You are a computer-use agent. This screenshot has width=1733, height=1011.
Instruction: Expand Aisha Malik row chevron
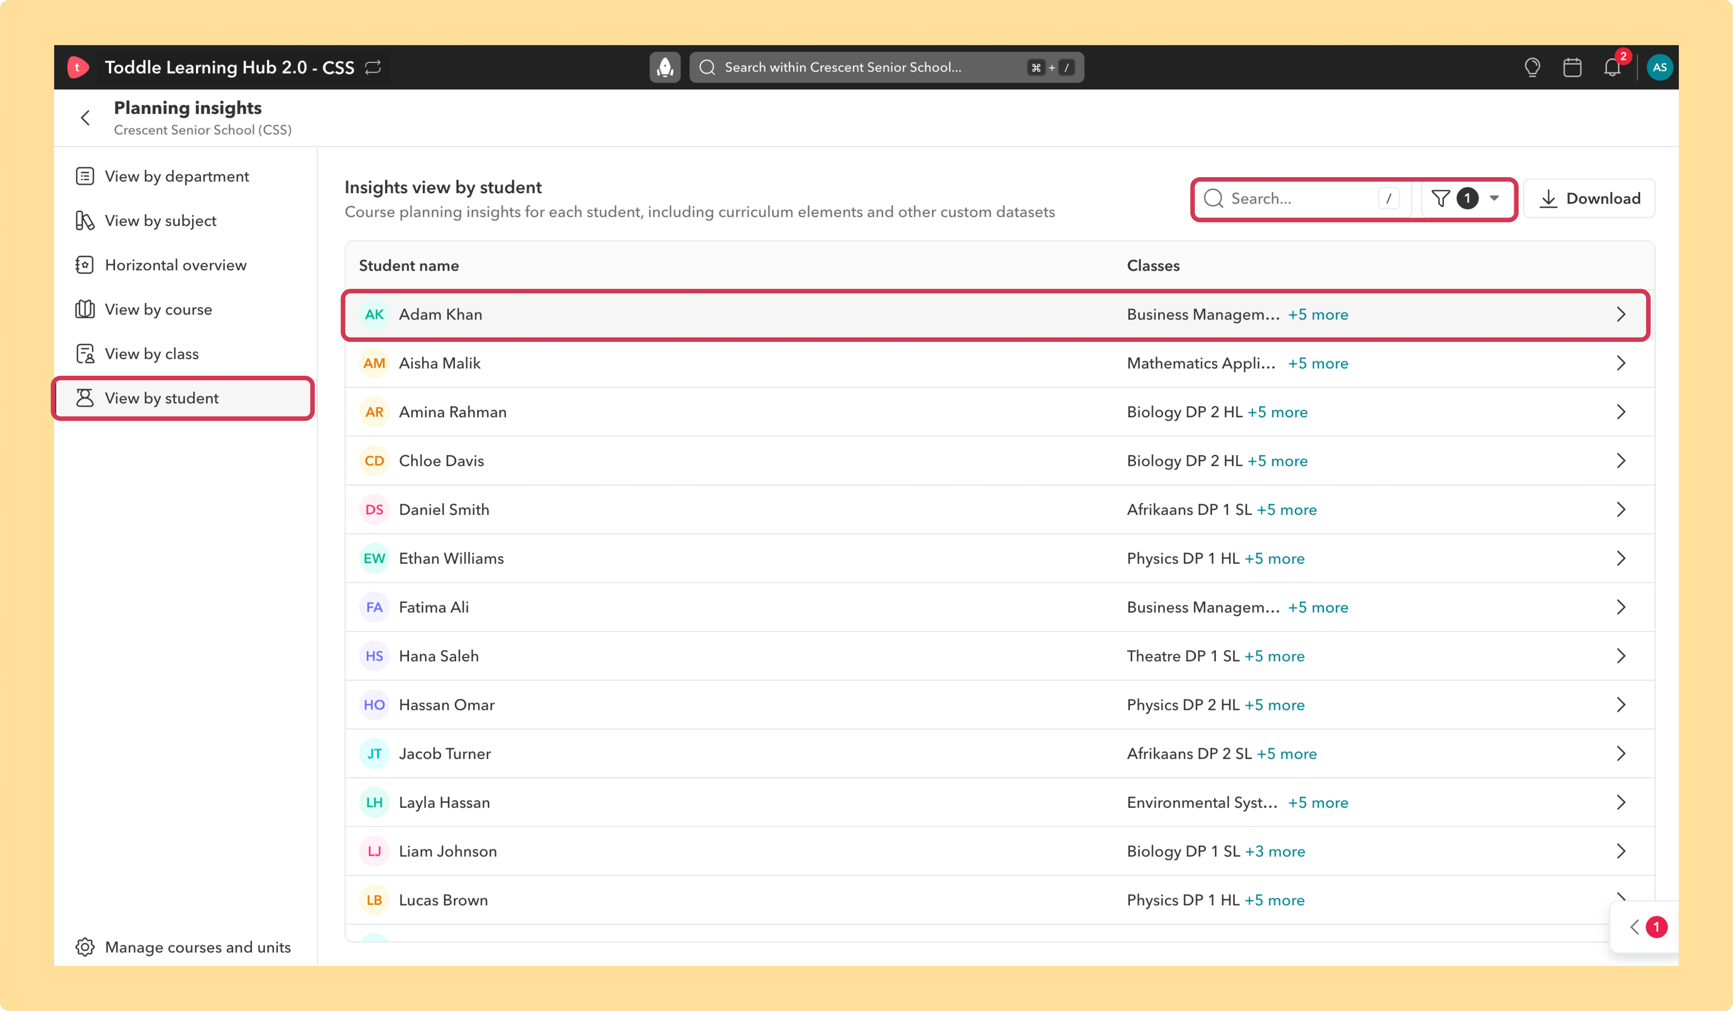pos(1621,362)
